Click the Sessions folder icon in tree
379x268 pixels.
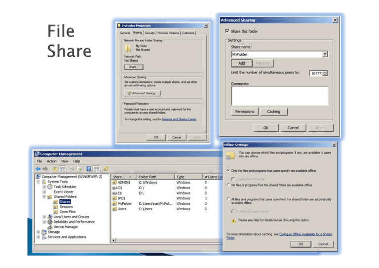[x=56, y=207]
